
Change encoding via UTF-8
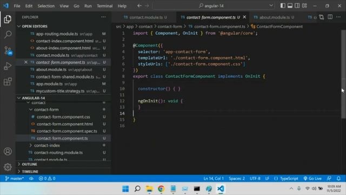coord(255,178)
